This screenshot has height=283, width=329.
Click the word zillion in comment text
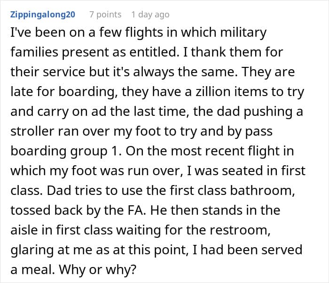click(x=213, y=92)
